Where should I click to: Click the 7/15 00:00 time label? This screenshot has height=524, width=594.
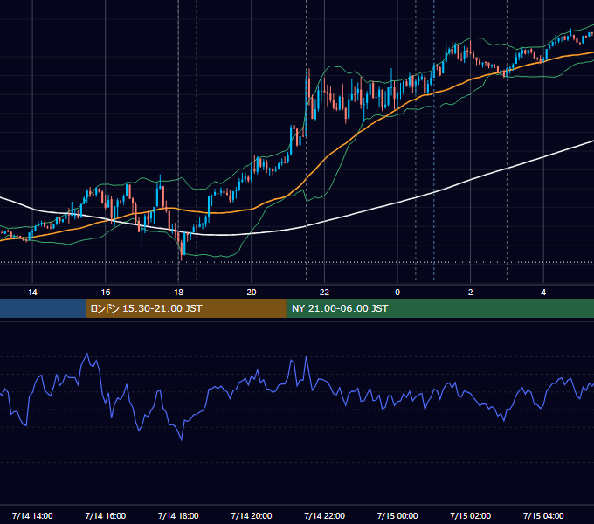point(397,515)
